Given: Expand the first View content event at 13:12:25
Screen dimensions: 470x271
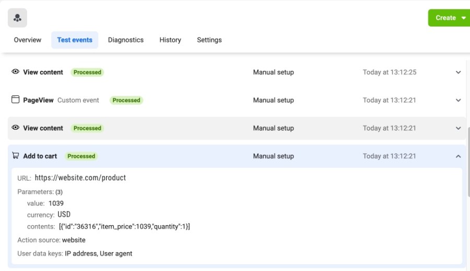Looking at the screenshot, I should (458, 72).
